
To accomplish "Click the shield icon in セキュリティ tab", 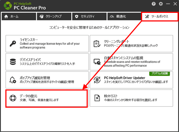I will [x=77, y=16].
